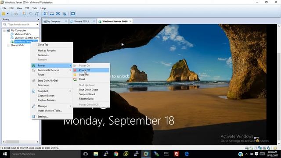Take a snapshot using toolbar icon

[25, 14]
